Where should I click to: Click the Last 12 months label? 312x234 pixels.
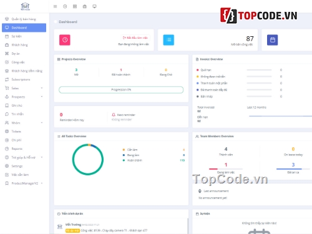point(256,107)
